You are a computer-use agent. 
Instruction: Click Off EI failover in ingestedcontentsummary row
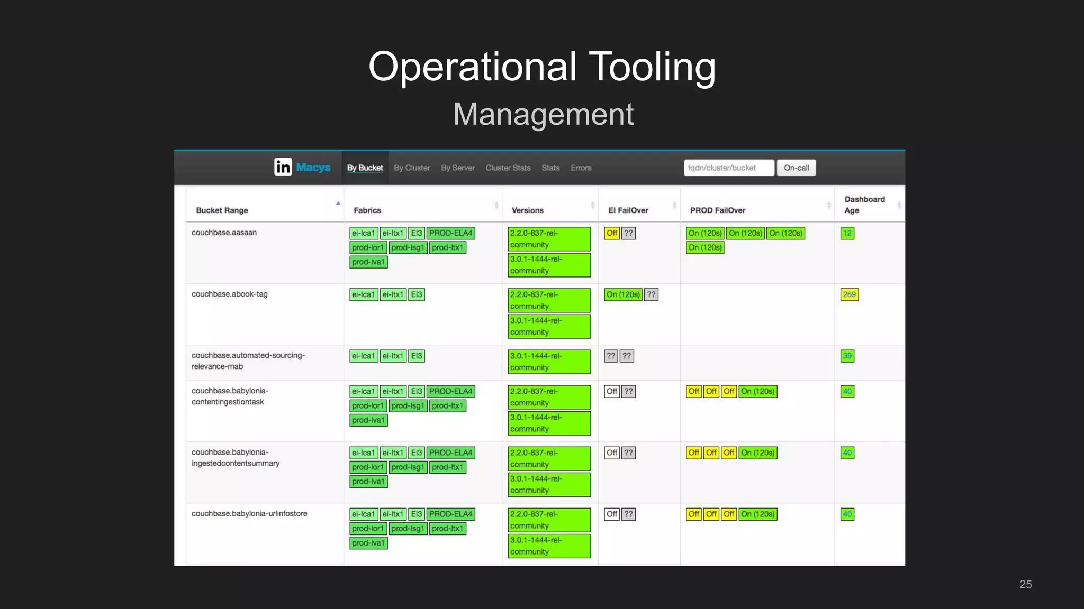tap(612, 453)
